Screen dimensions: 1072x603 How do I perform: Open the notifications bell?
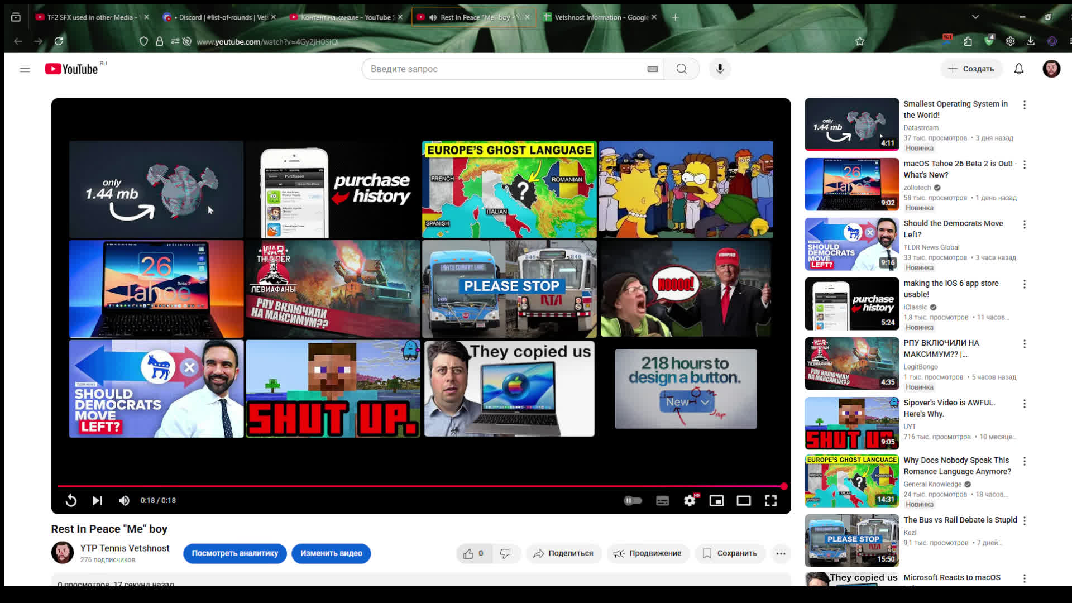pyautogui.click(x=1018, y=69)
